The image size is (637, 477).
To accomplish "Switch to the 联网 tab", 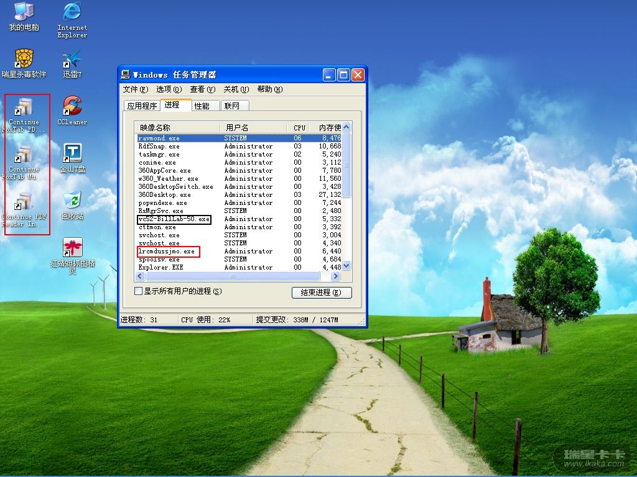I will (235, 106).
